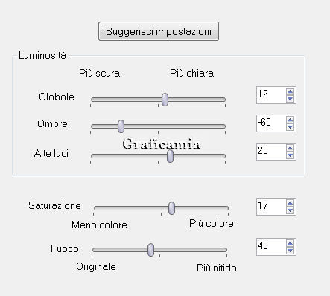Click the Saturazione slider handle

171,208
